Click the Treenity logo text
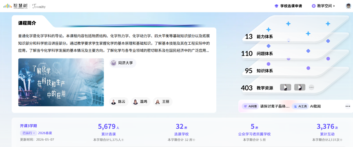 tap(39, 6)
